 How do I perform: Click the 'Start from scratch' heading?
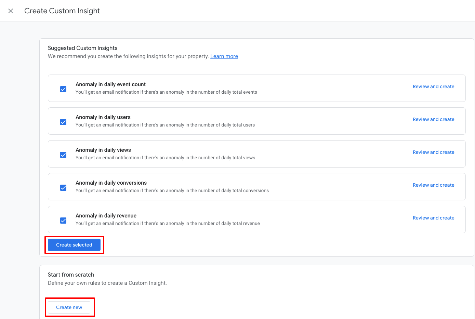pos(71,275)
